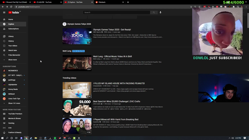Start voice search with the microphone icon
Screen dimensions: 249x140
tap(160, 12)
